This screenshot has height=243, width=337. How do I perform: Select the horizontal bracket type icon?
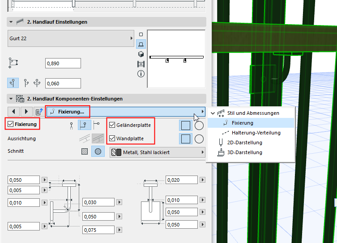[x=97, y=125]
